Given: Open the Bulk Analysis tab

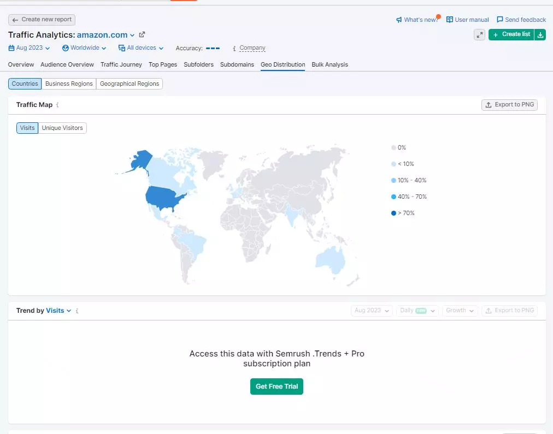Looking at the screenshot, I should coord(330,64).
